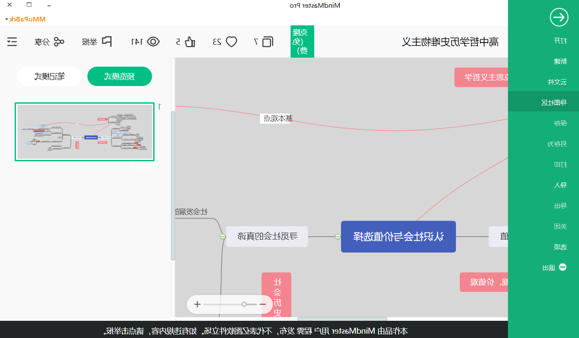579x338 pixels.
Task: Click the eye views icon showing 141
Action: (x=153, y=42)
